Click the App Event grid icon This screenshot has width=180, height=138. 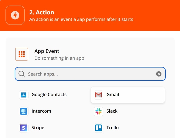coord(22,54)
